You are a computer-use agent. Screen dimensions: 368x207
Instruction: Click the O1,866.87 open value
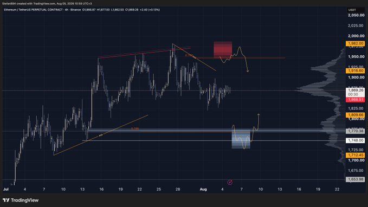coord(89,10)
